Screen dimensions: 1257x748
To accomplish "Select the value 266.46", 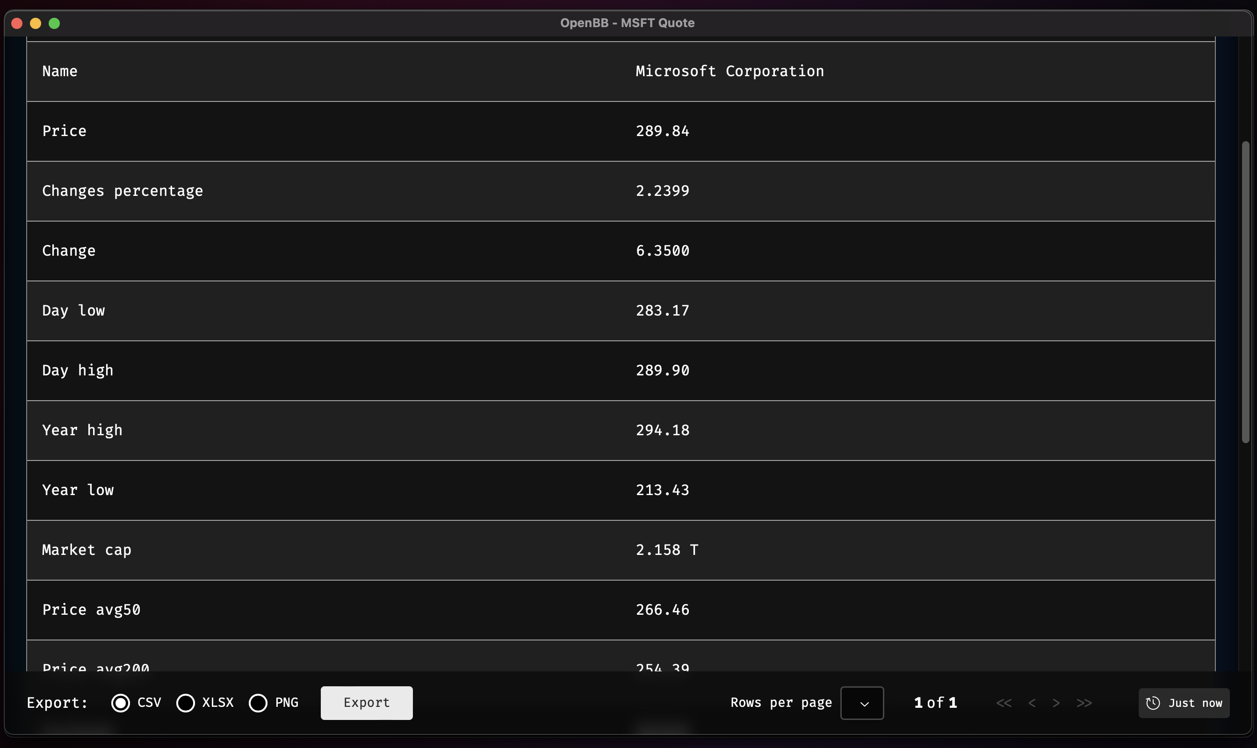I will pos(662,610).
